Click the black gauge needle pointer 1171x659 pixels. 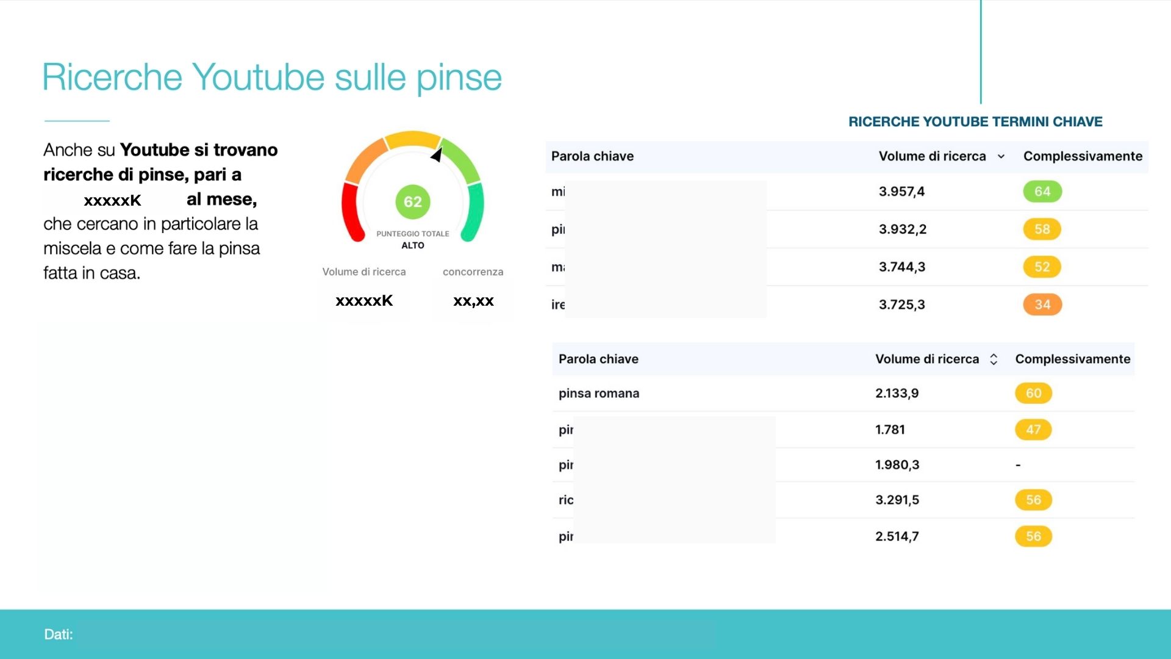pyautogui.click(x=437, y=155)
